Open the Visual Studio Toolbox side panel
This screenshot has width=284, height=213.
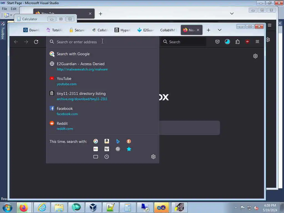click(x=2, y=31)
